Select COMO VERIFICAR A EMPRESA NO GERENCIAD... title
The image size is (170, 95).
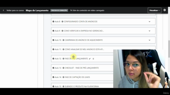point(84,31)
